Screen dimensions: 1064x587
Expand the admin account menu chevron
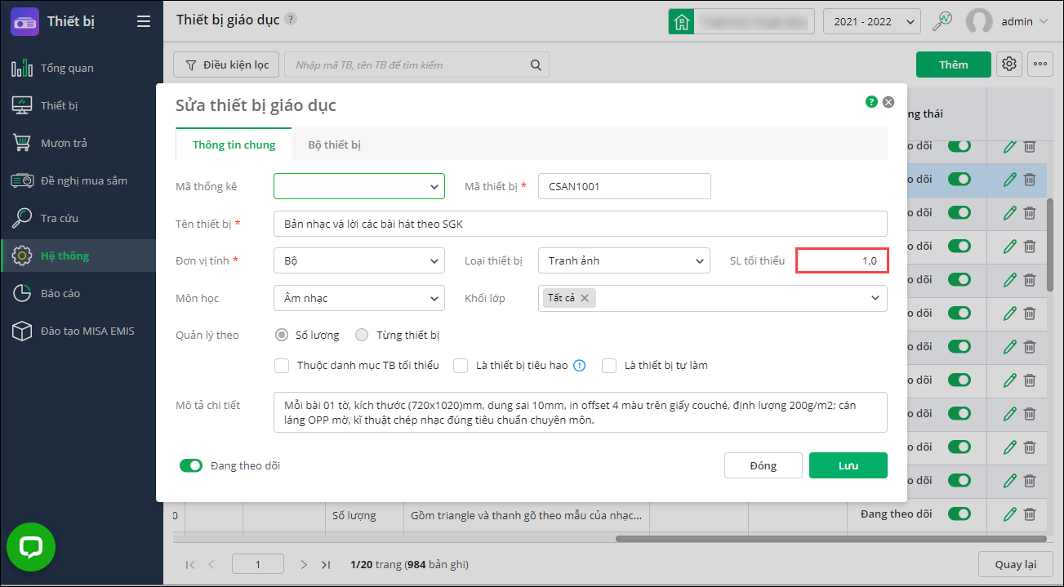tap(1044, 22)
